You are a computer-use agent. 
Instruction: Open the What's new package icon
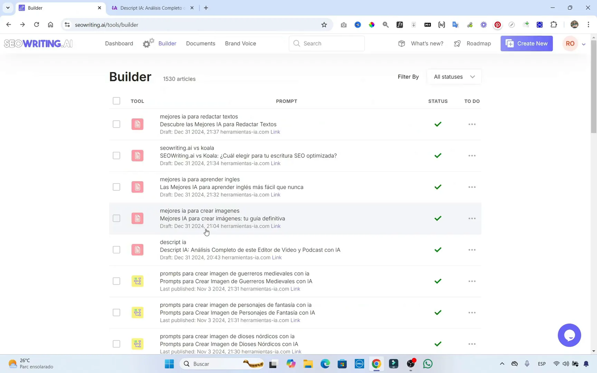(x=401, y=43)
